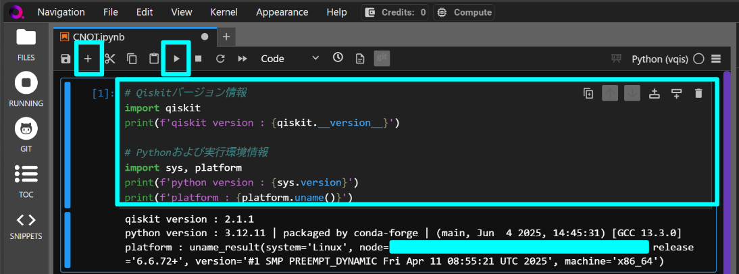This screenshot has height=274, width=739.
Task: Insert a new cell with plus icon
Action: pos(88,59)
